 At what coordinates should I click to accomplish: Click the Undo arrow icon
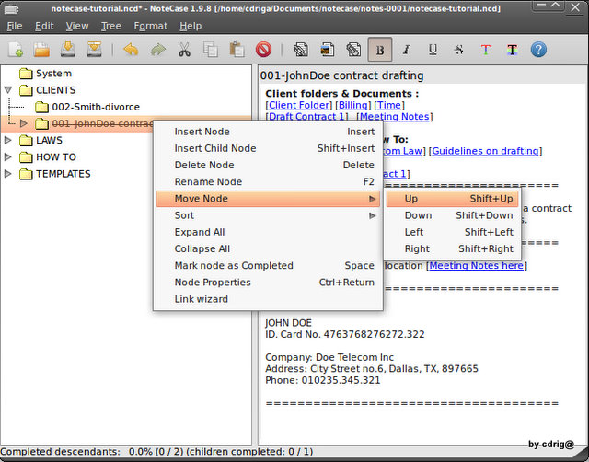click(x=131, y=50)
